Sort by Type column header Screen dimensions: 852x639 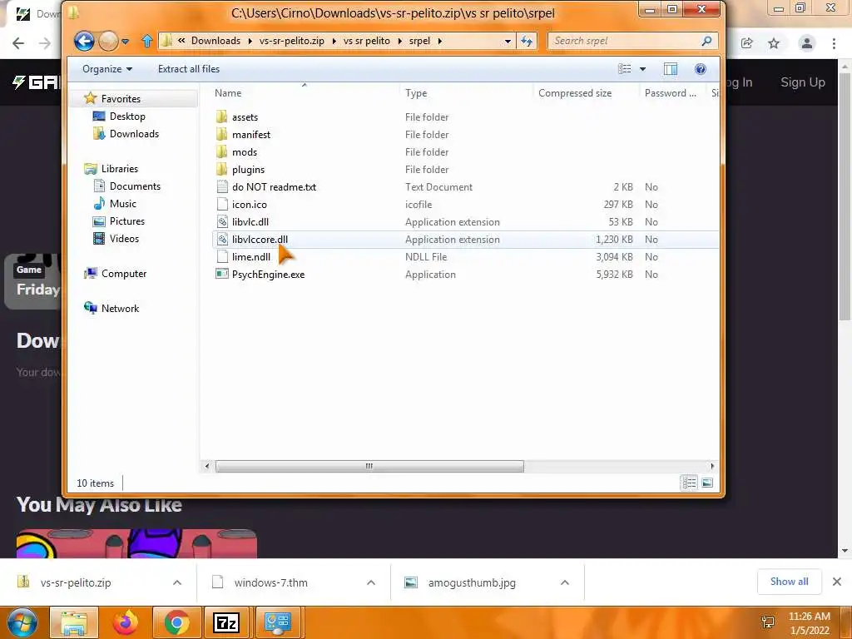click(416, 93)
